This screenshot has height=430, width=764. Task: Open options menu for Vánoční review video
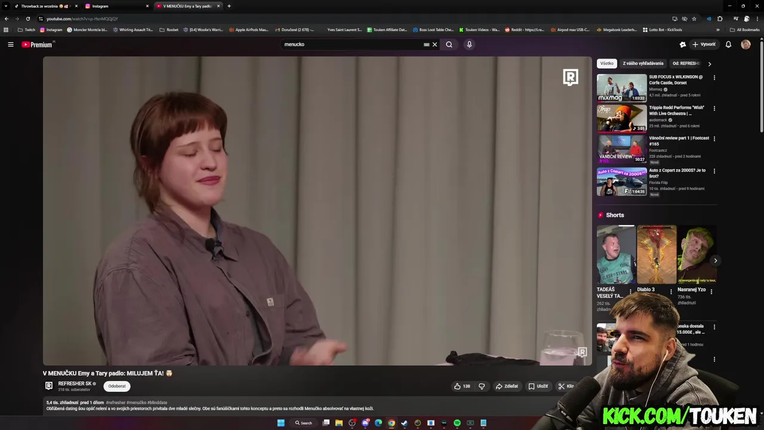714,139
